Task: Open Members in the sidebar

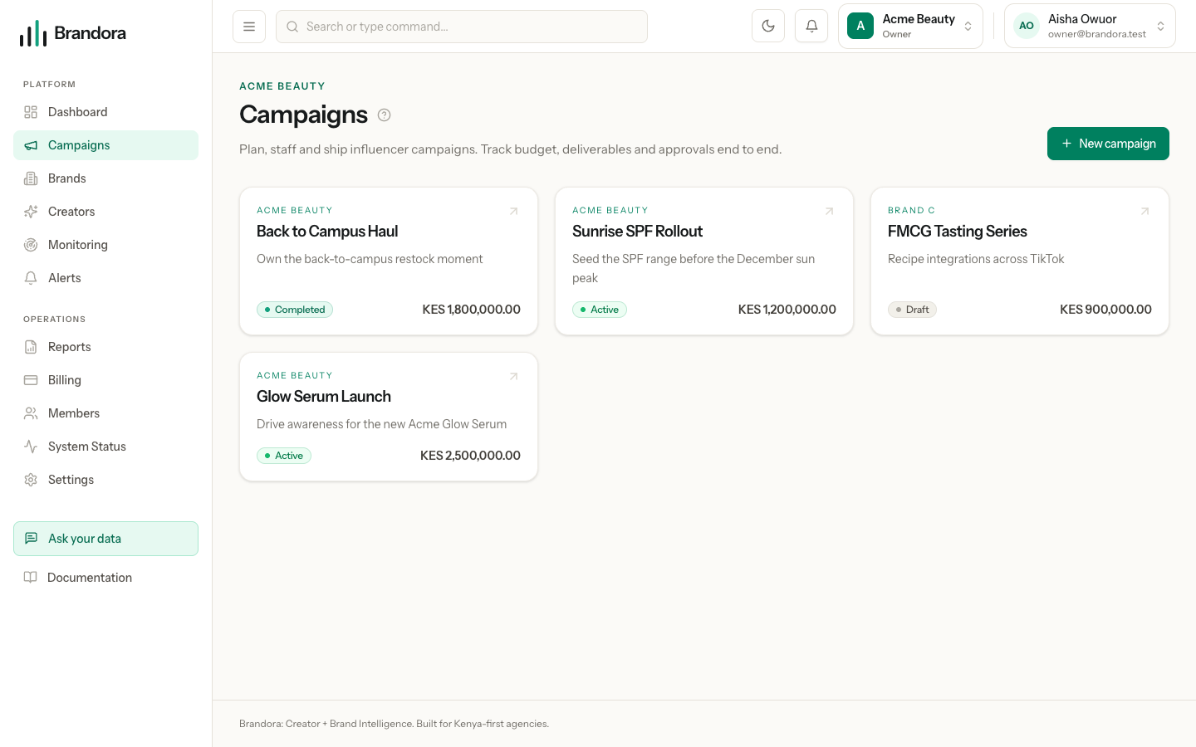Action: 105,413
